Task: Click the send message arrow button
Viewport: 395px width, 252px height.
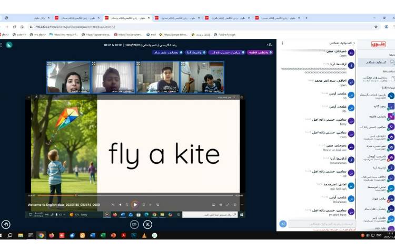Action: (x=283, y=224)
